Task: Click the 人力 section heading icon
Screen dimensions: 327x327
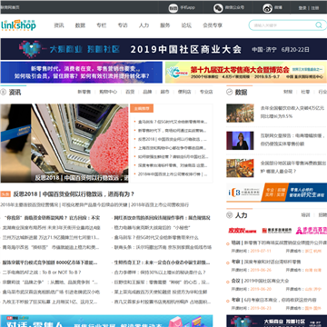Action: [x=230, y=215]
